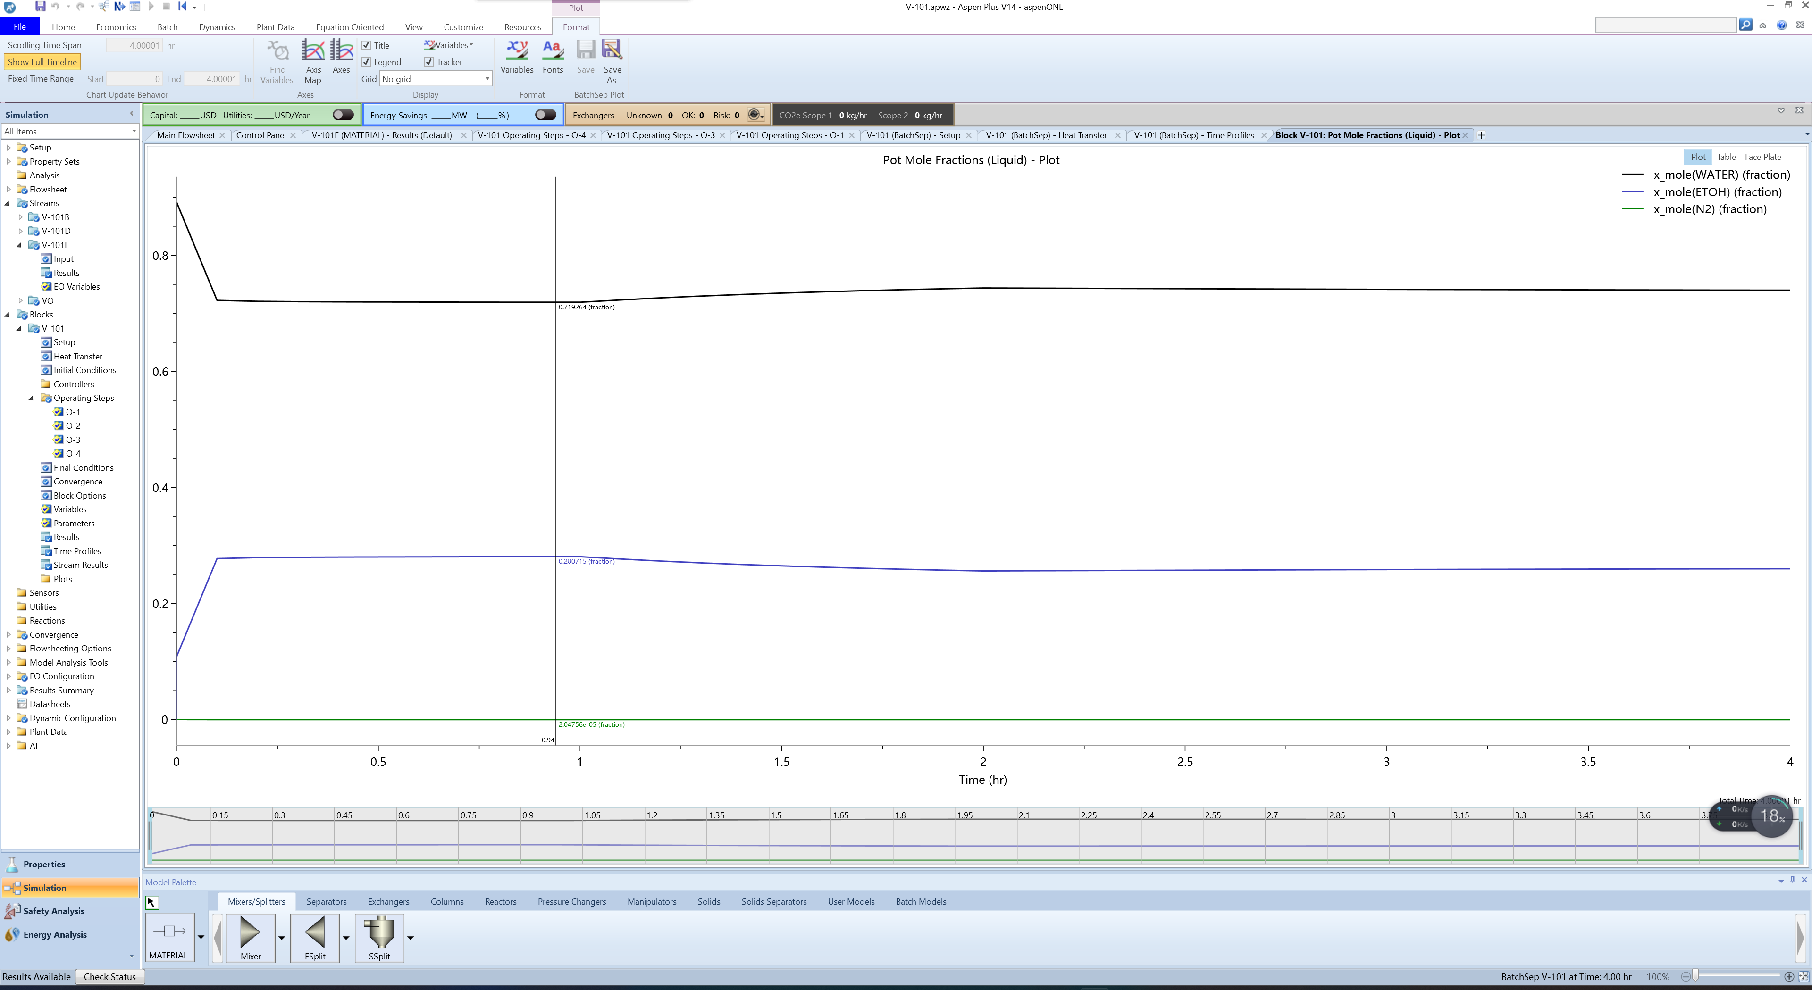The height and width of the screenshot is (990, 1812).
Task: Collapse the Blocks tree node
Action: point(8,314)
